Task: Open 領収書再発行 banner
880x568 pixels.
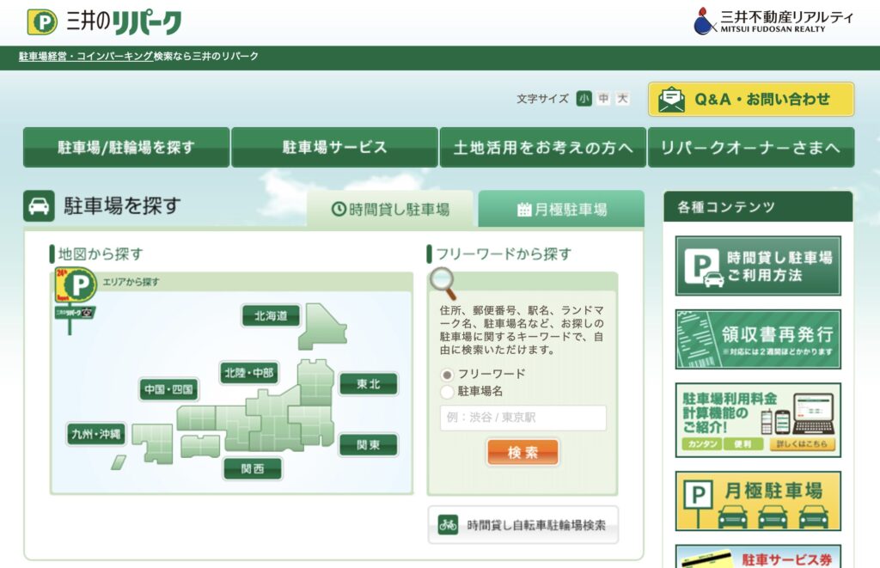Action: tap(758, 339)
